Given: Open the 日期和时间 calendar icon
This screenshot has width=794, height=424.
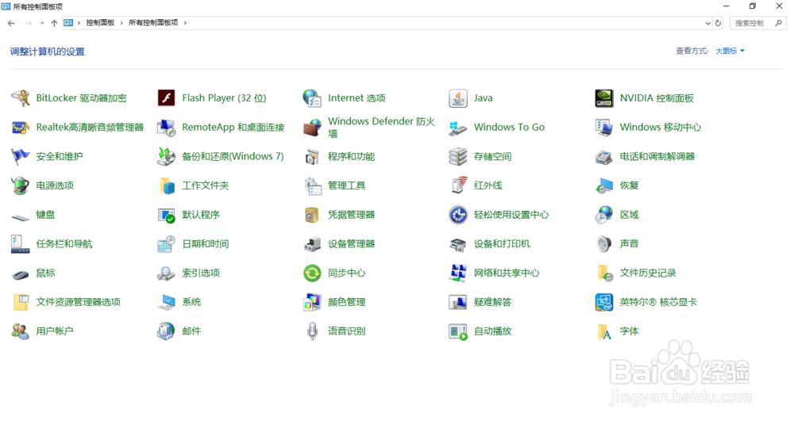Looking at the screenshot, I should coord(166,244).
